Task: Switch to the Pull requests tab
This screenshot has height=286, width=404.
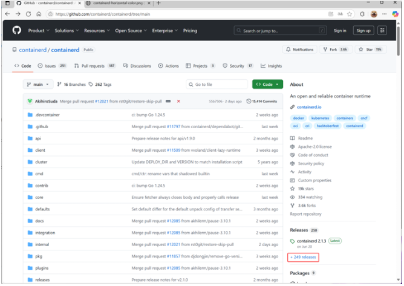Action: point(95,66)
